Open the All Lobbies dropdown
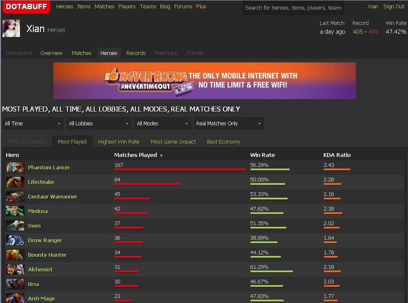The image size is (408, 303). click(x=98, y=124)
